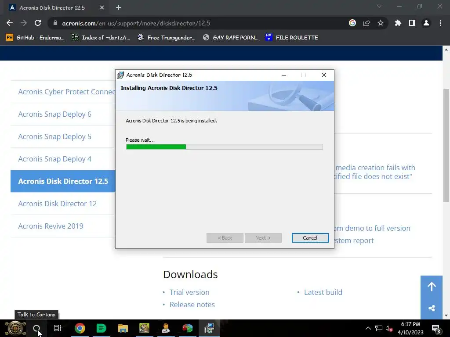Go back one page in Chrome
The height and width of the screenshot is (337, 450).
point(10,23)
